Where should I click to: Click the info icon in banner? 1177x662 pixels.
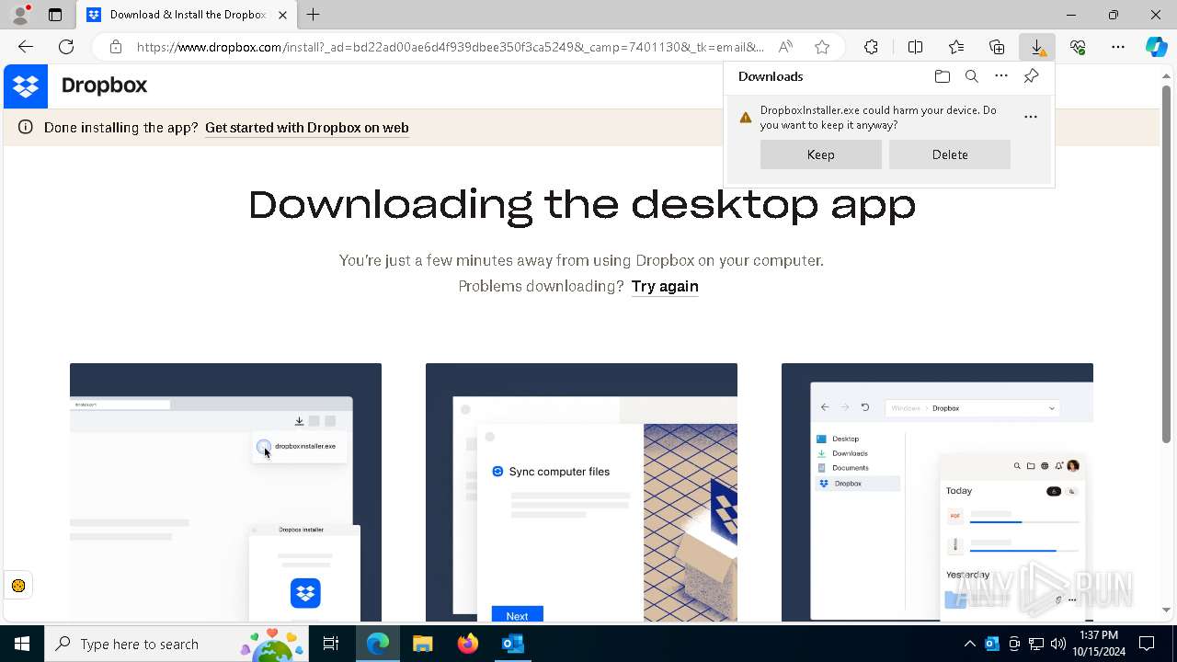pos(26,128)
